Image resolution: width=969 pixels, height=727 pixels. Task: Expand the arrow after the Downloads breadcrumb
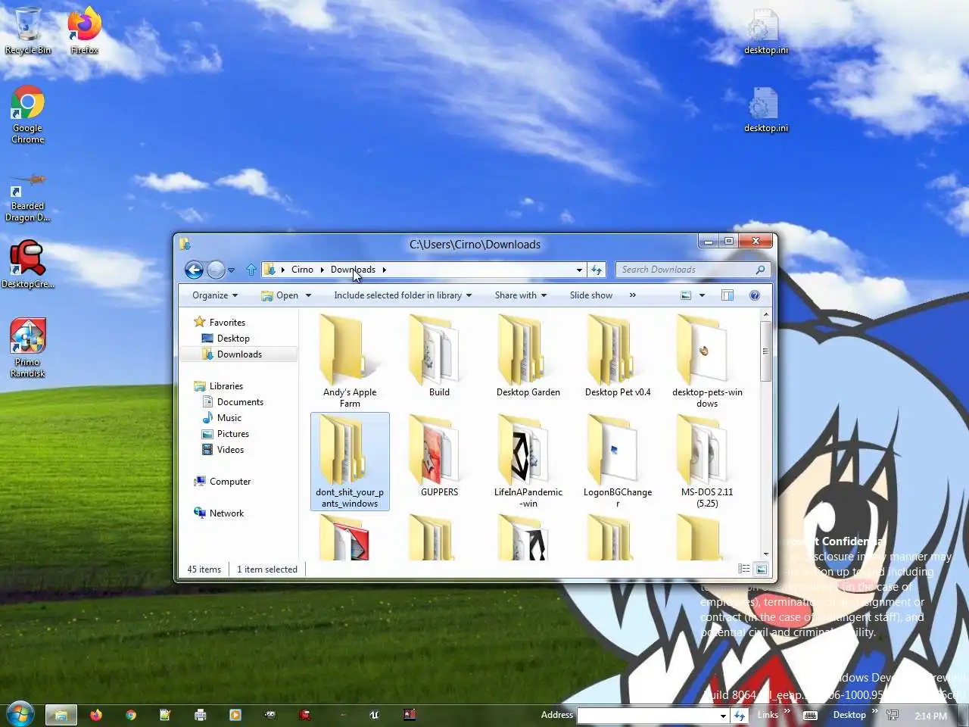384,270
